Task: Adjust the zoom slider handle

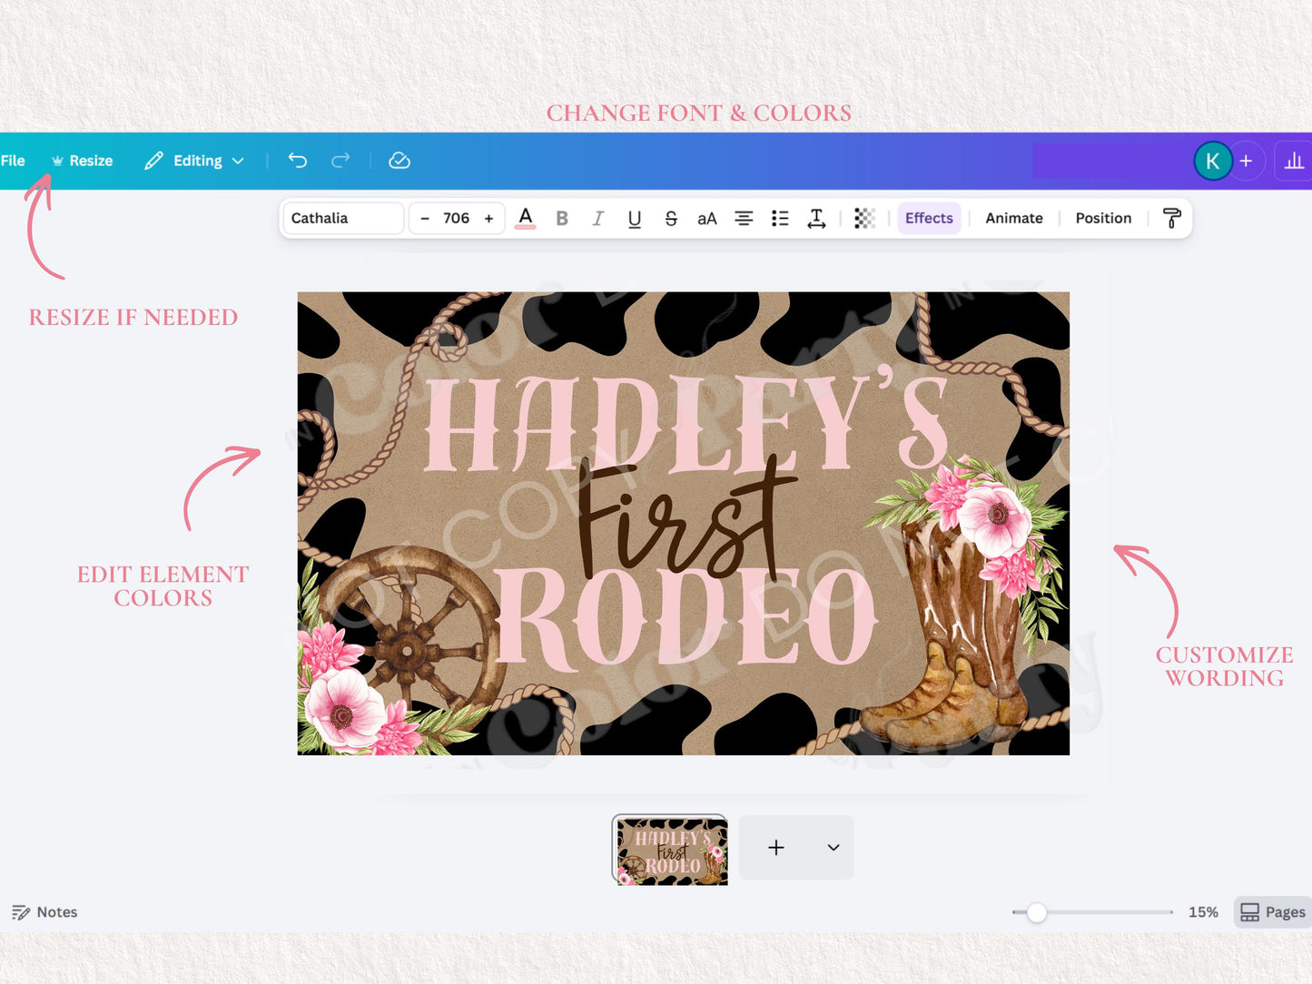Action: (x=1036, y=912)
